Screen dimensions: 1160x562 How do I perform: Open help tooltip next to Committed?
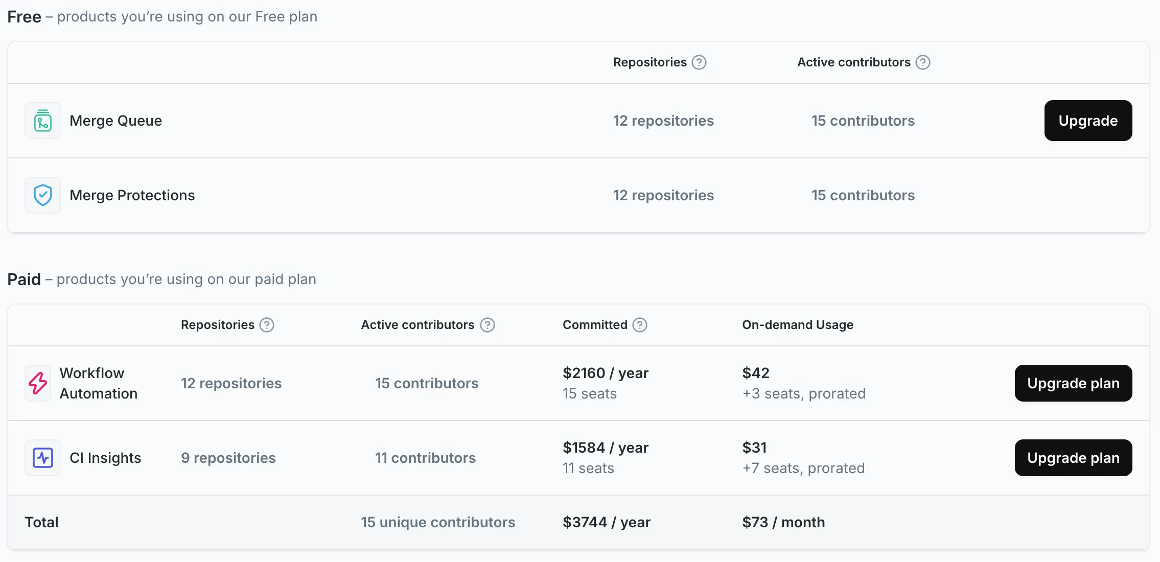640,325
